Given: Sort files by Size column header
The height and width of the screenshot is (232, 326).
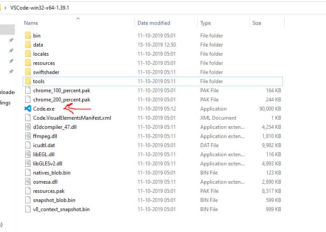Looking at the screenshot, I should (257, 23).
